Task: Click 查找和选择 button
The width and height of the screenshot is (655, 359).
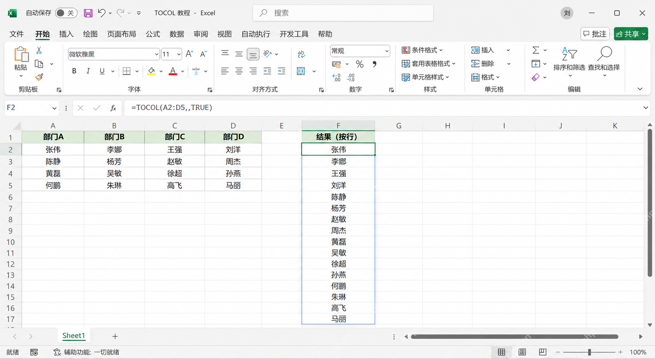Action: point(604,62)
